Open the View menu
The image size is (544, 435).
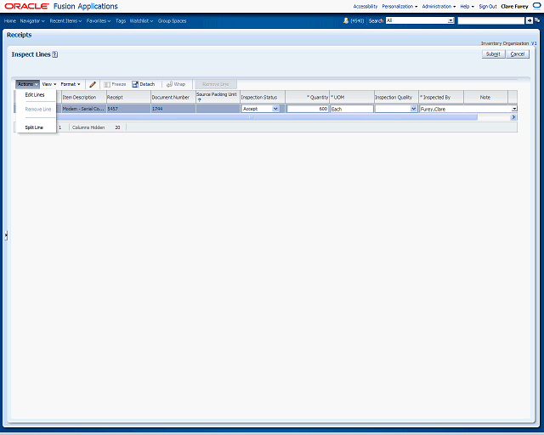click(48, 84)
